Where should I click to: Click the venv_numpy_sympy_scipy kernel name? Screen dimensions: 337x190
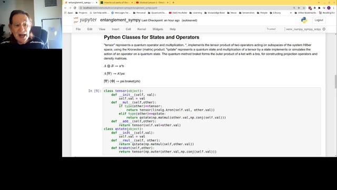coord(303,29)
